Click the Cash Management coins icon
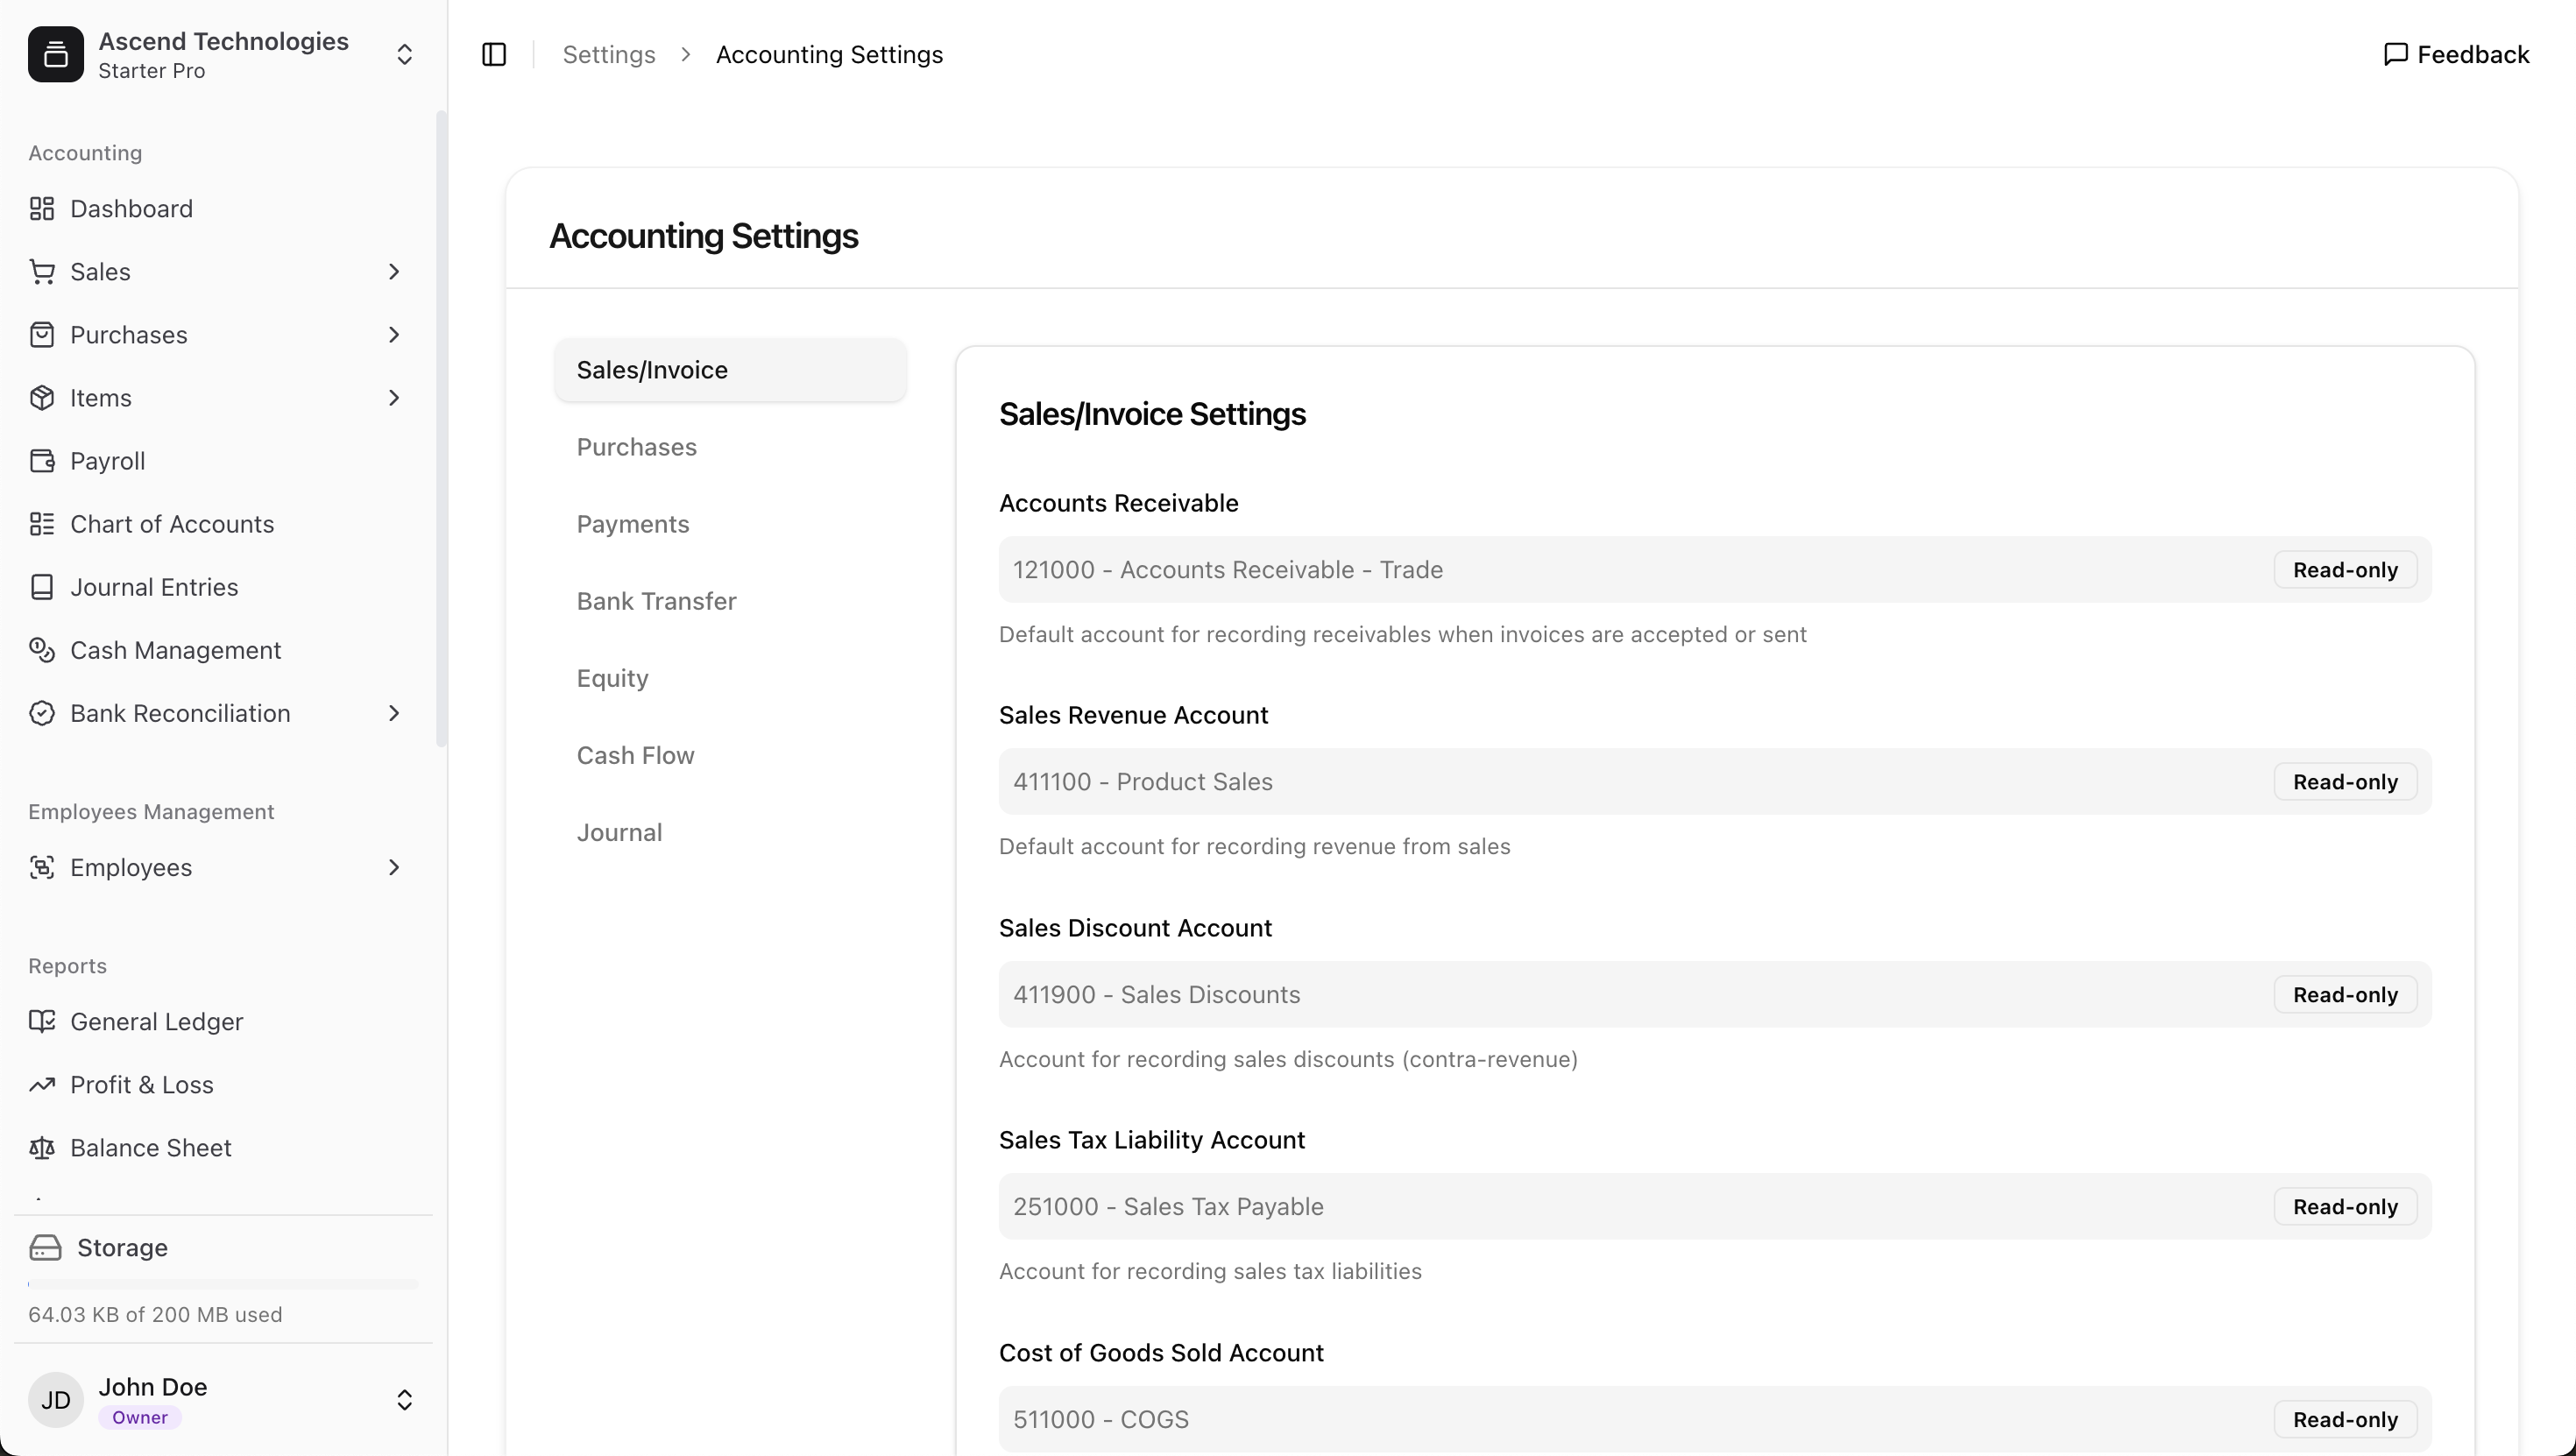Viewport: 2576px width, 1456px height. pyautogui.click(x=42, y=649)
